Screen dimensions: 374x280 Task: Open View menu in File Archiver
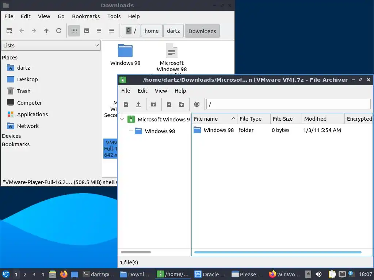161,91
